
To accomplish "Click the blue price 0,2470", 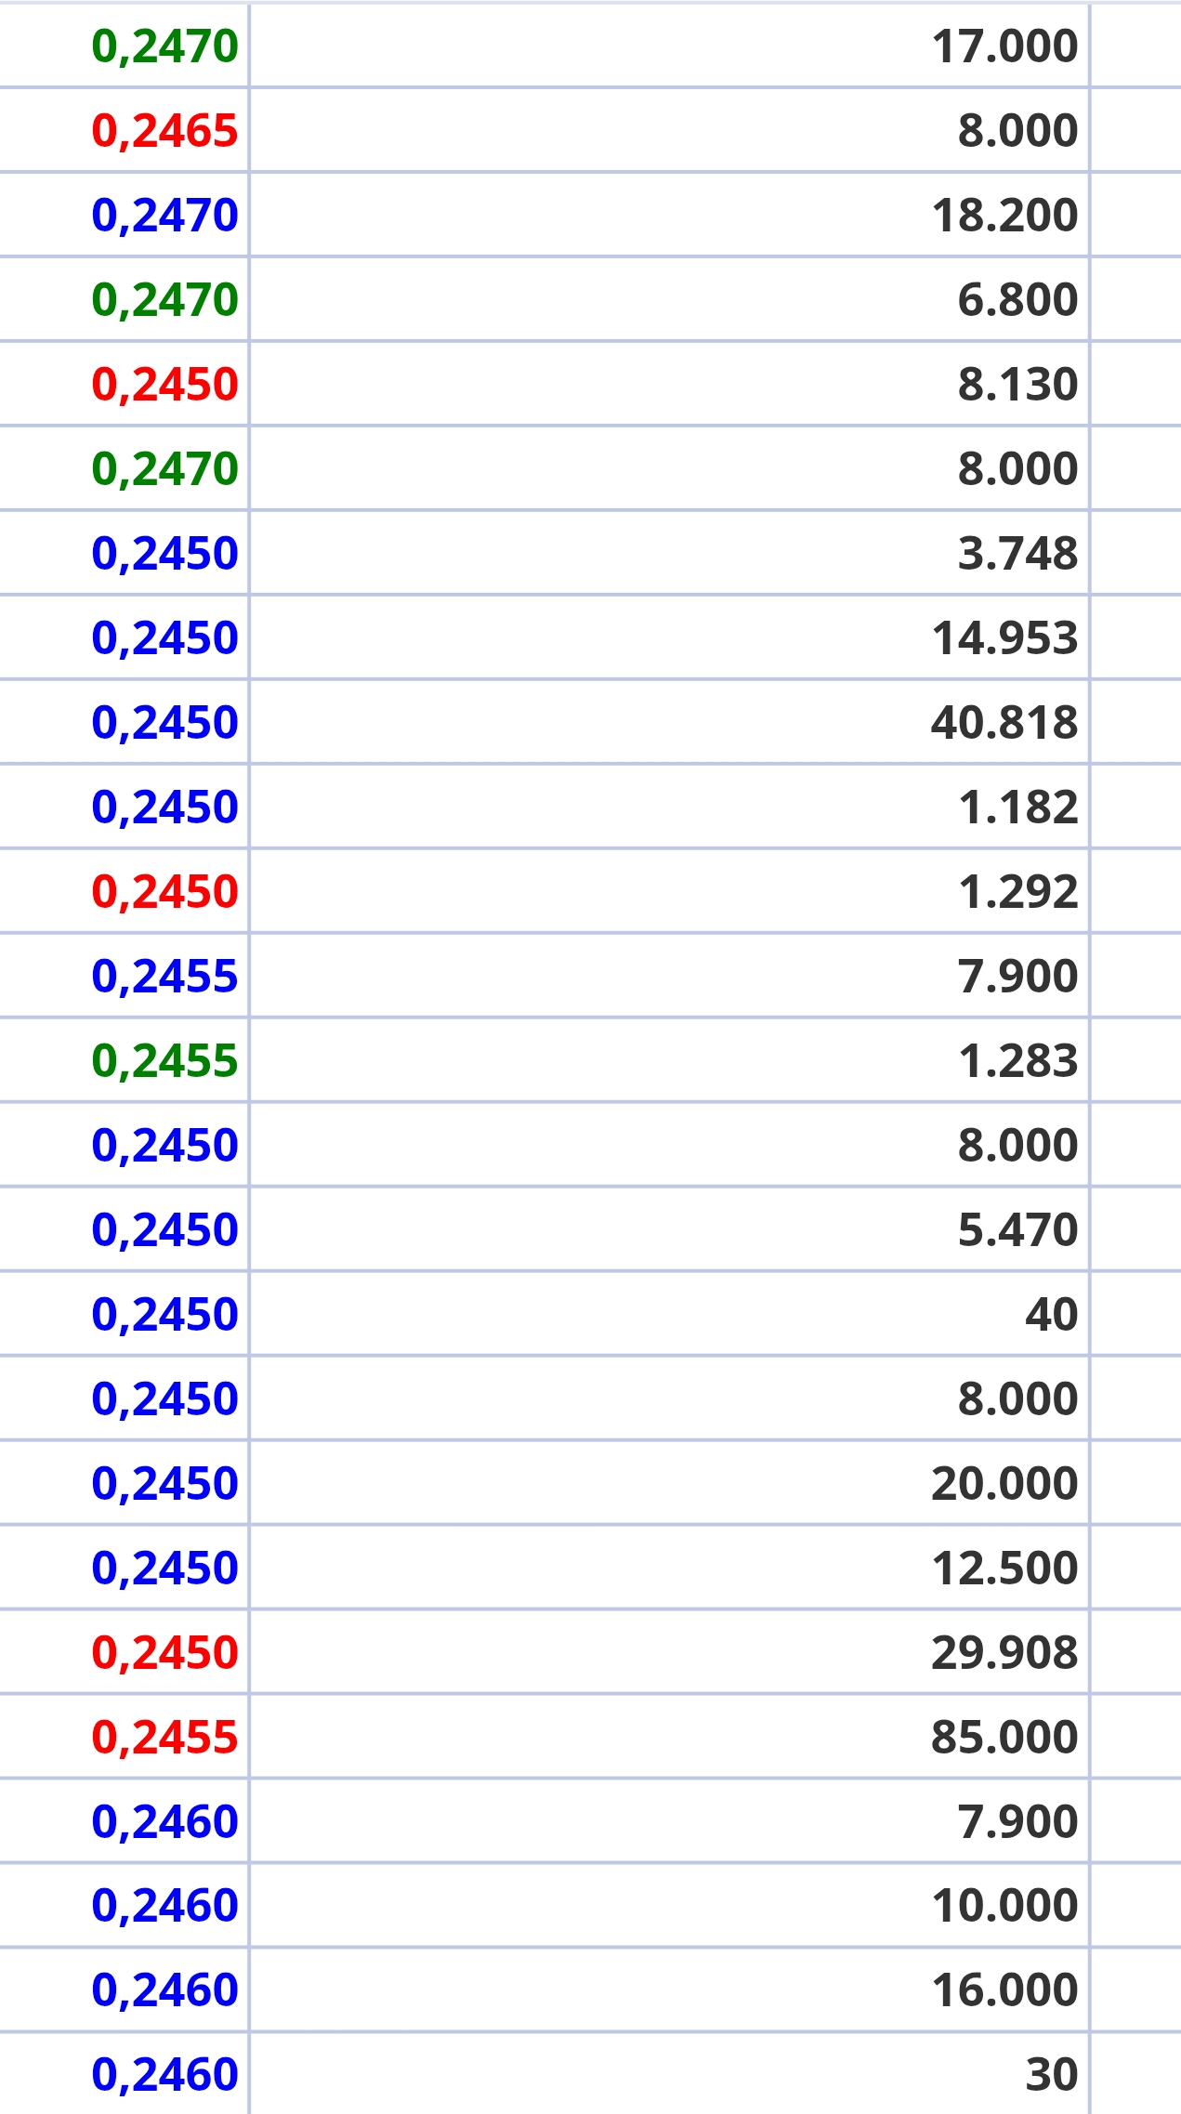I will click(164, 216).
